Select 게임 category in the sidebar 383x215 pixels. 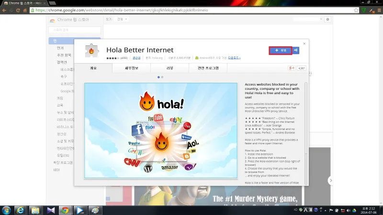pos(60,98)
